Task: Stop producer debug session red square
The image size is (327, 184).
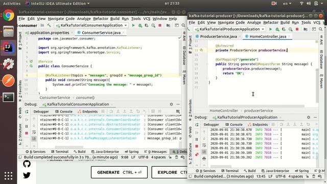Action: (x=197, y=146)
